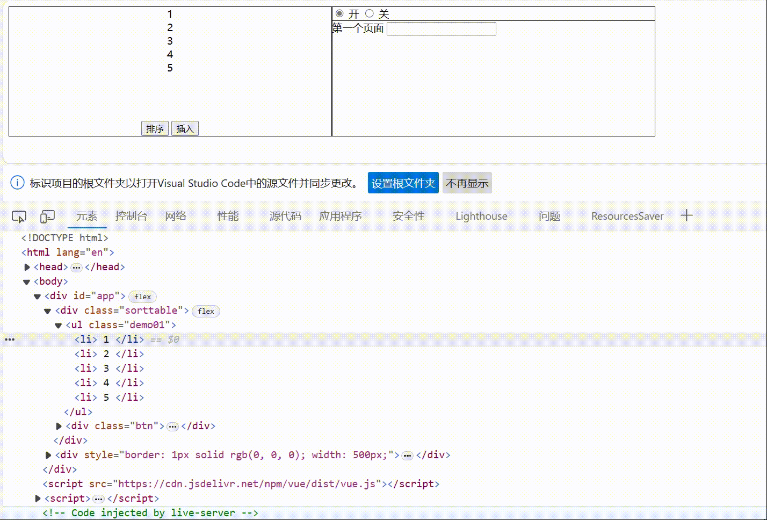Viewport: 767px width, 520px height.
Task: Switch to the 源代码 tab
Action: (x=285, y=216)
